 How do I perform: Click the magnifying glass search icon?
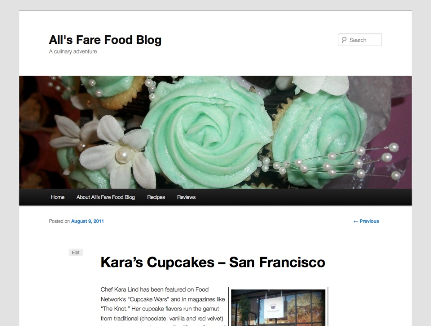click(x=344, y=40)
